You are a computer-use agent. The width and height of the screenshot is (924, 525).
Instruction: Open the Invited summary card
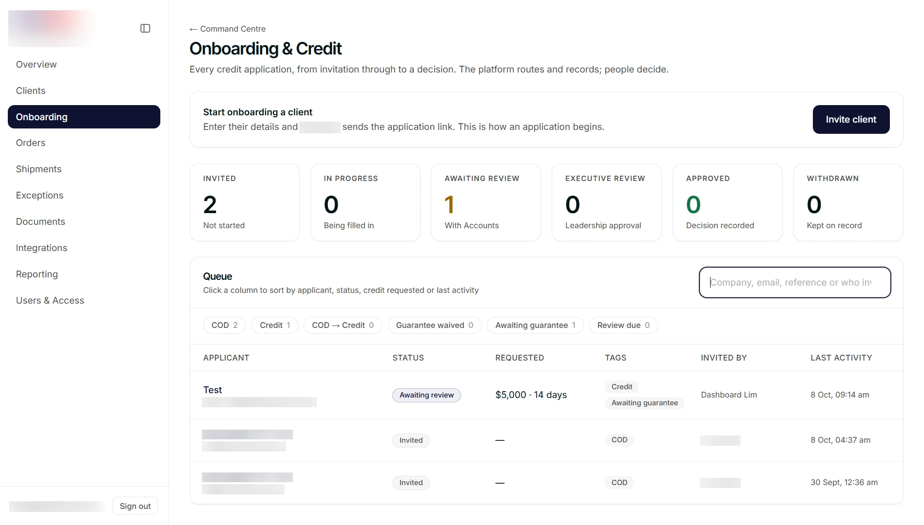pyautogui.click(x=245, y=202)
